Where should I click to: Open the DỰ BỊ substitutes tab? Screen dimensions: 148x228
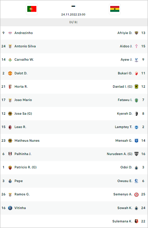[73, 22]
